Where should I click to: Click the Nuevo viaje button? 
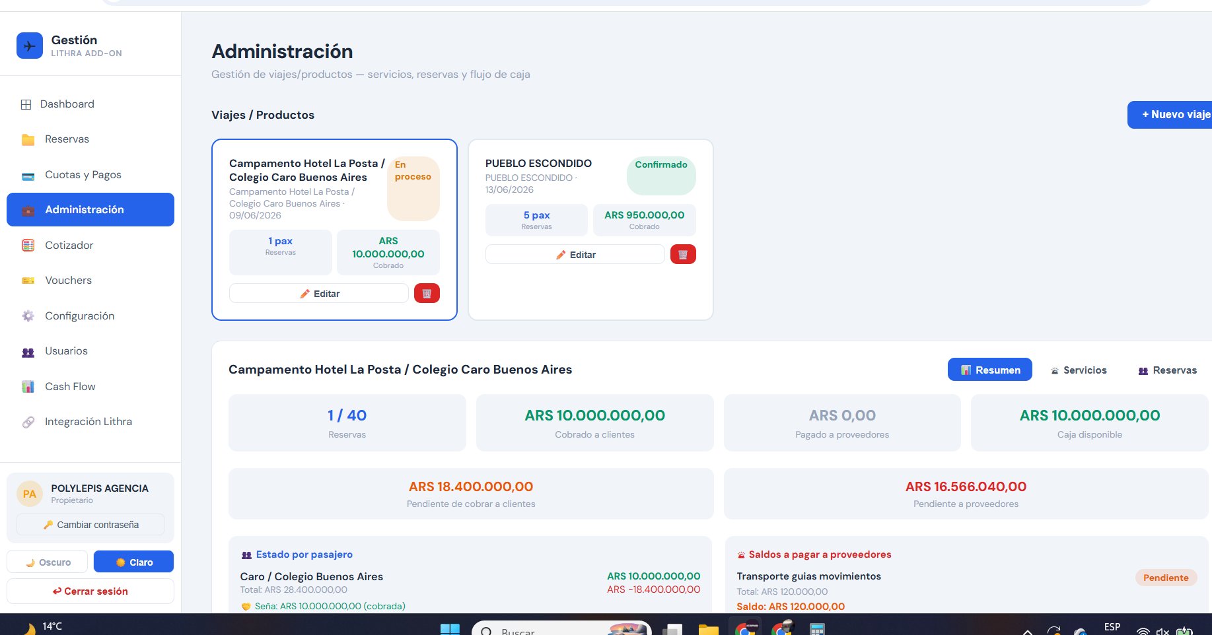pyautogui.click(x=1170, y=115)
